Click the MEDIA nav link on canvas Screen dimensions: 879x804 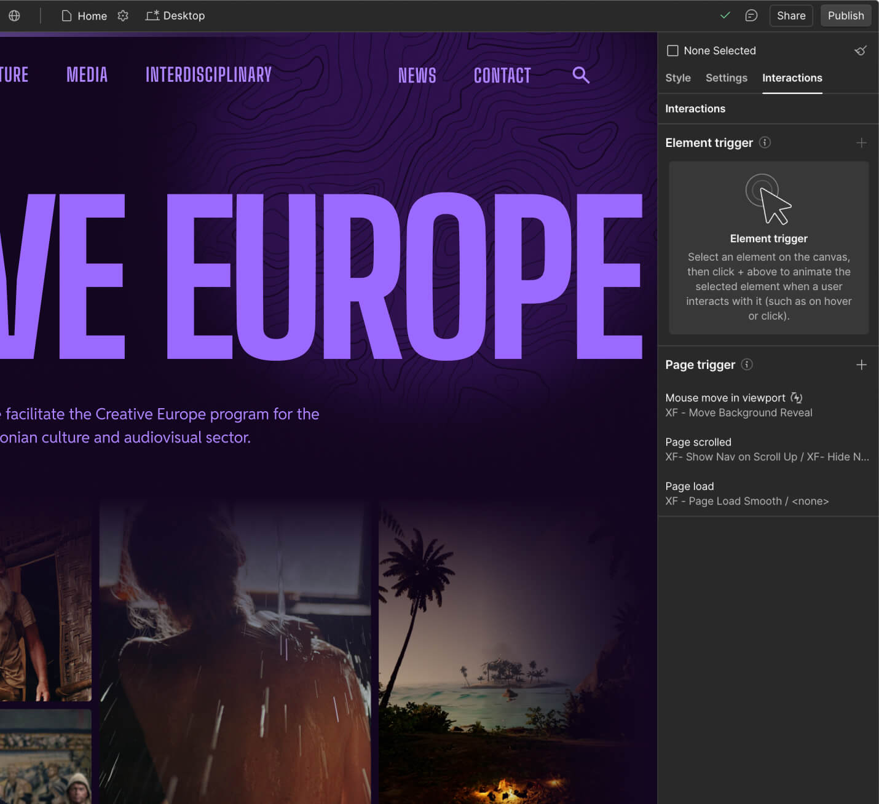pos(87,75)
